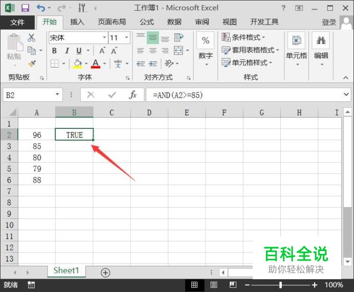Open fill color dropdown arrow
Screen dimensions: 354x292
86,63
